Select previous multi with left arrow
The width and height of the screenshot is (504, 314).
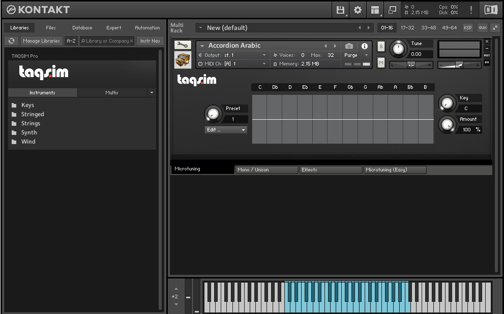360,28
